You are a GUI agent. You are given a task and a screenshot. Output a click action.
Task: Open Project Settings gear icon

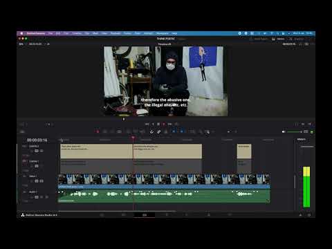tap(309, 215)
